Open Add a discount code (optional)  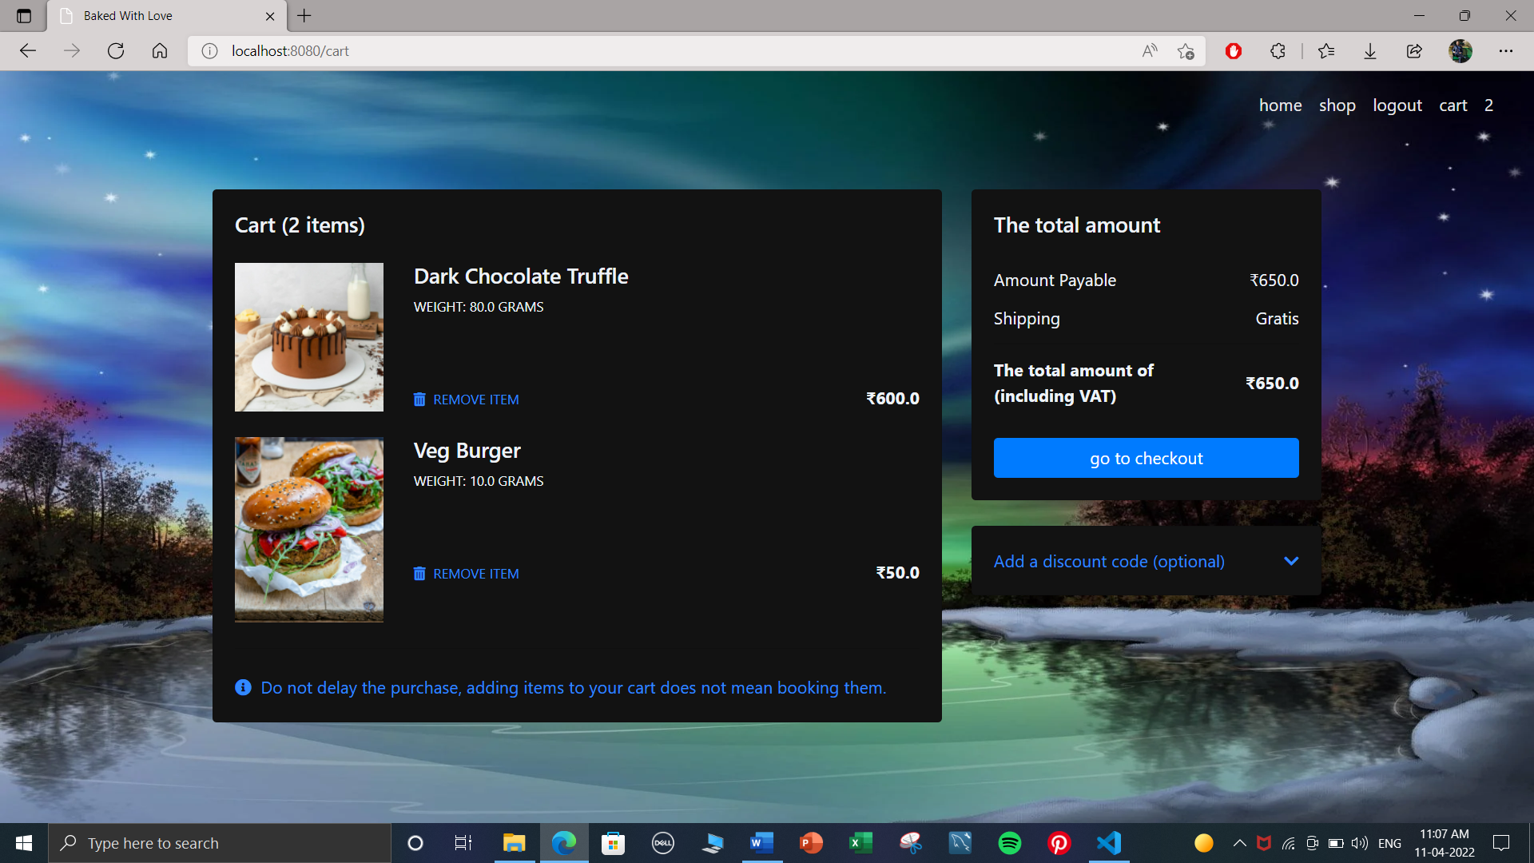pos(1109,562)
